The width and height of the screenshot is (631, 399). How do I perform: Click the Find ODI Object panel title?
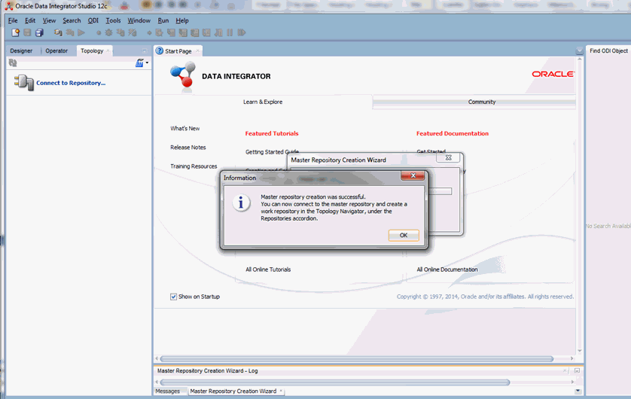click(x=608, y=50)
